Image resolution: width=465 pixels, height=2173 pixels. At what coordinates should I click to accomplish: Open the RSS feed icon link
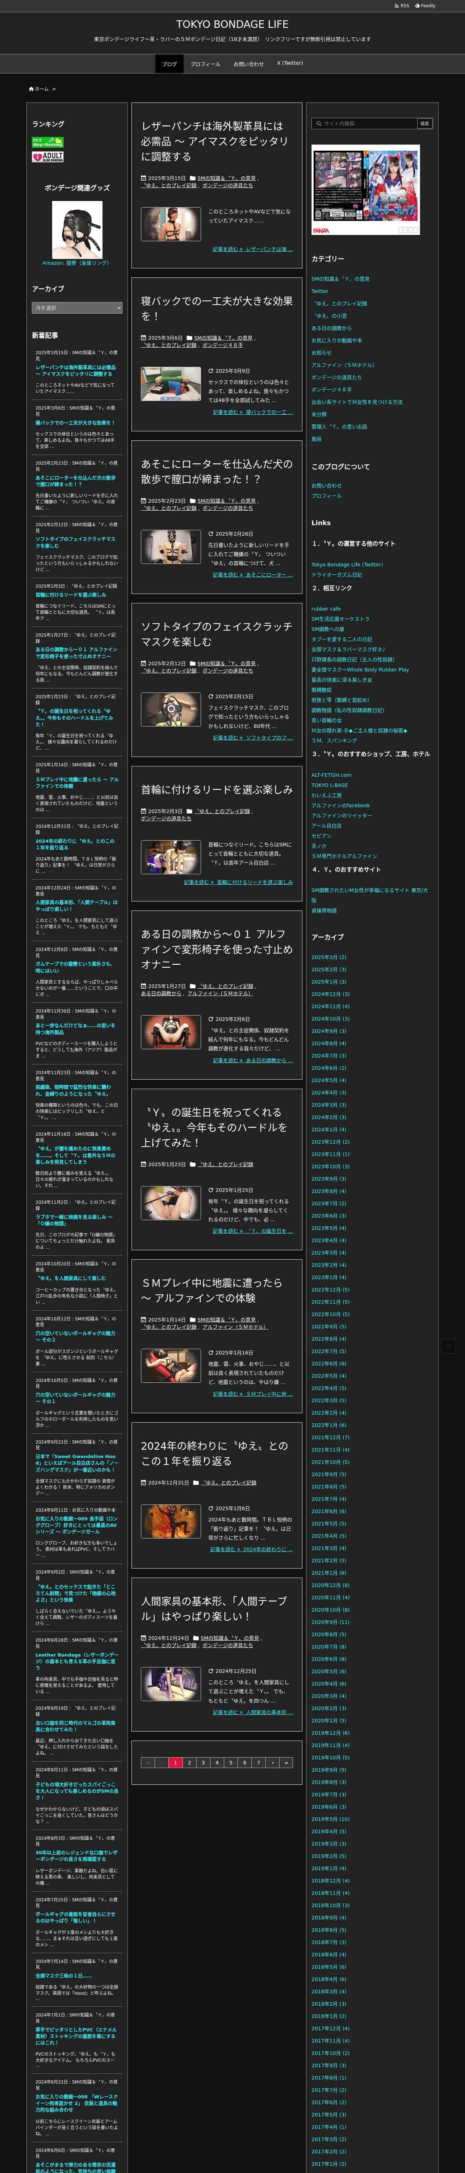coord(402,6)
